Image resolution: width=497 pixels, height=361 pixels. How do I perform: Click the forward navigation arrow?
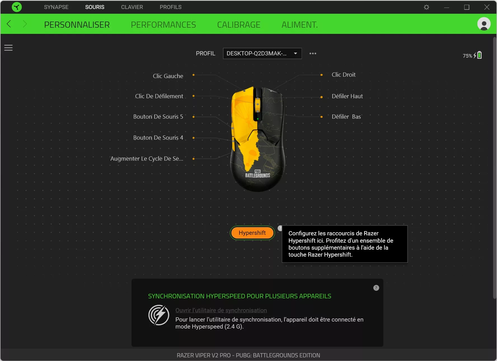coord(25,24)
